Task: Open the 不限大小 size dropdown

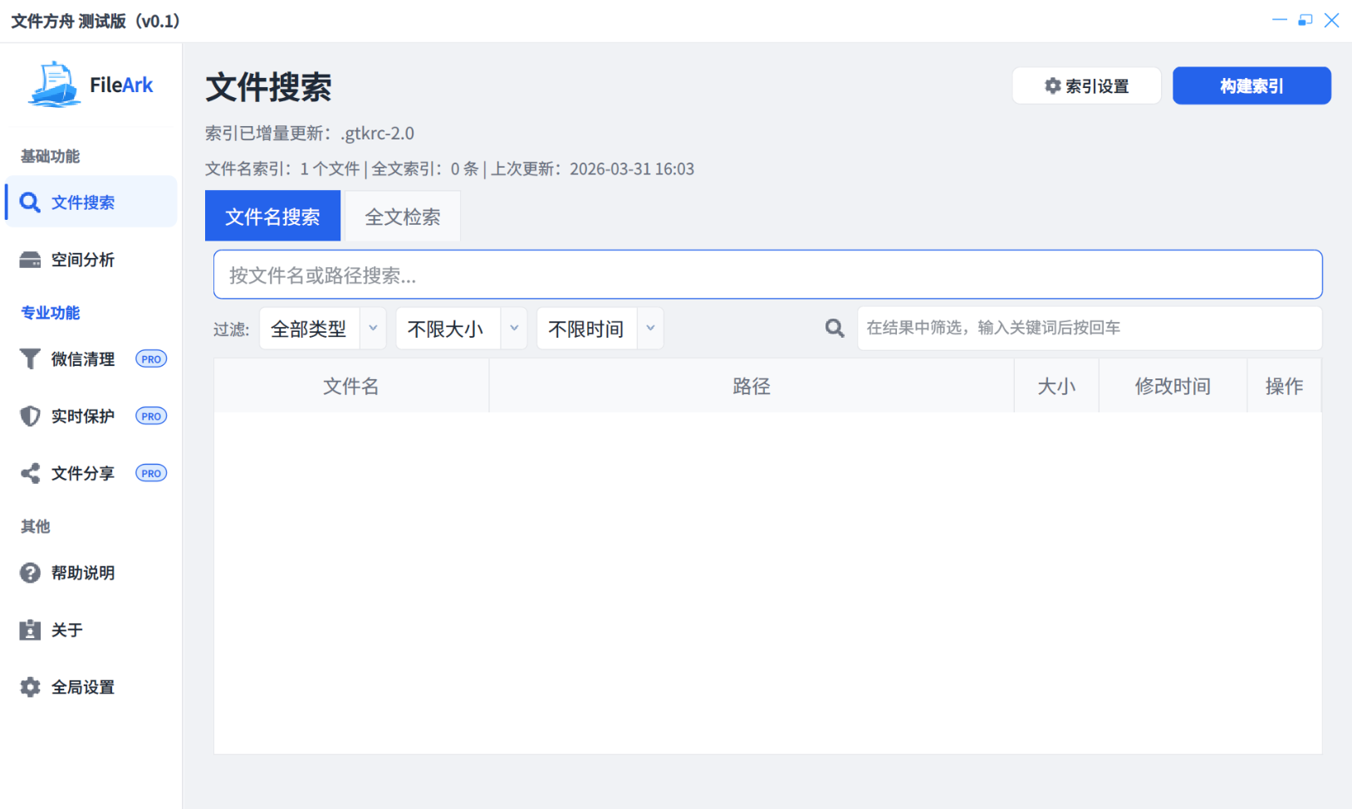Action: coord(461,328)
